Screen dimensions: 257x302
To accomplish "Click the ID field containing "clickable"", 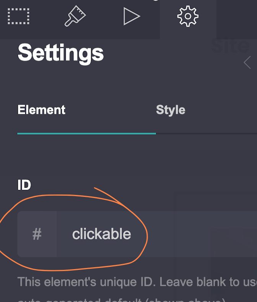I will coord(101,234).
